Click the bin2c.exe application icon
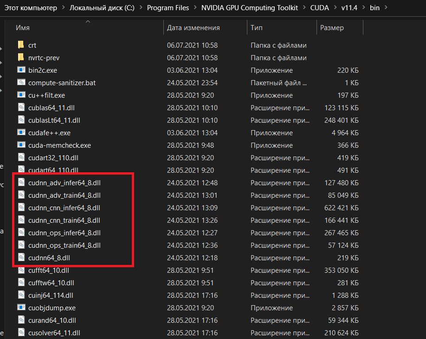 (21, 70)
